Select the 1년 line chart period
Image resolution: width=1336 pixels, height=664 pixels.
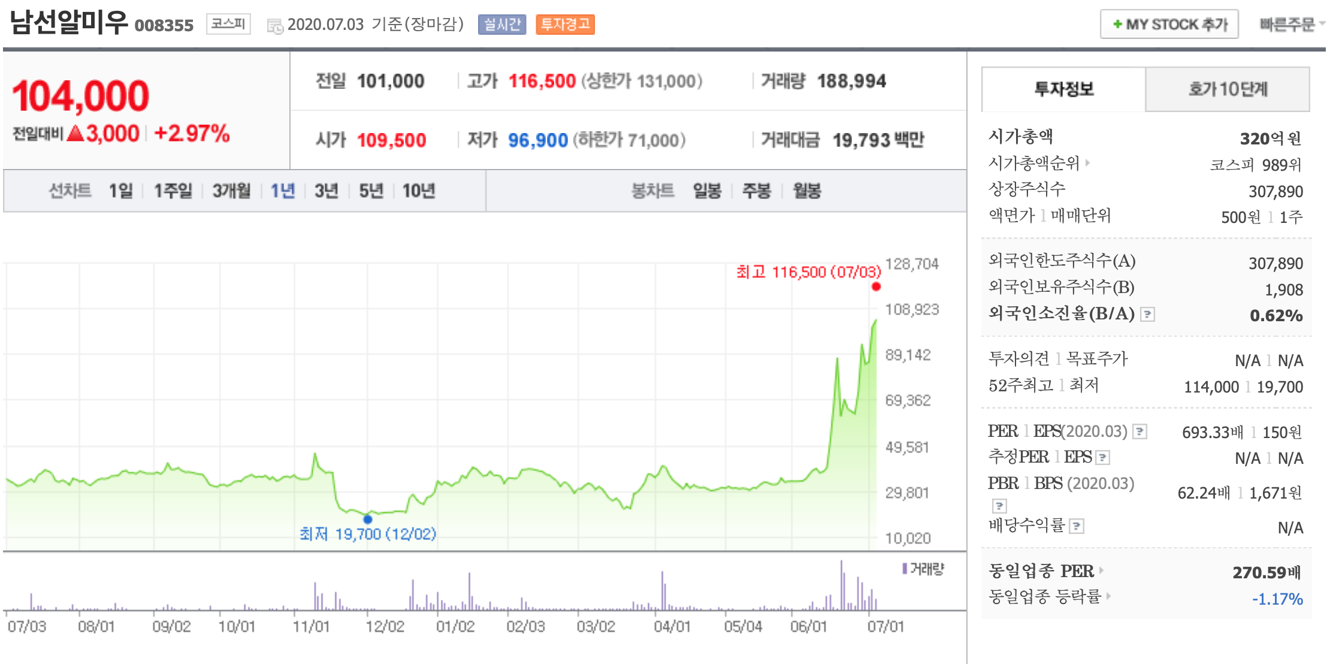283,191
